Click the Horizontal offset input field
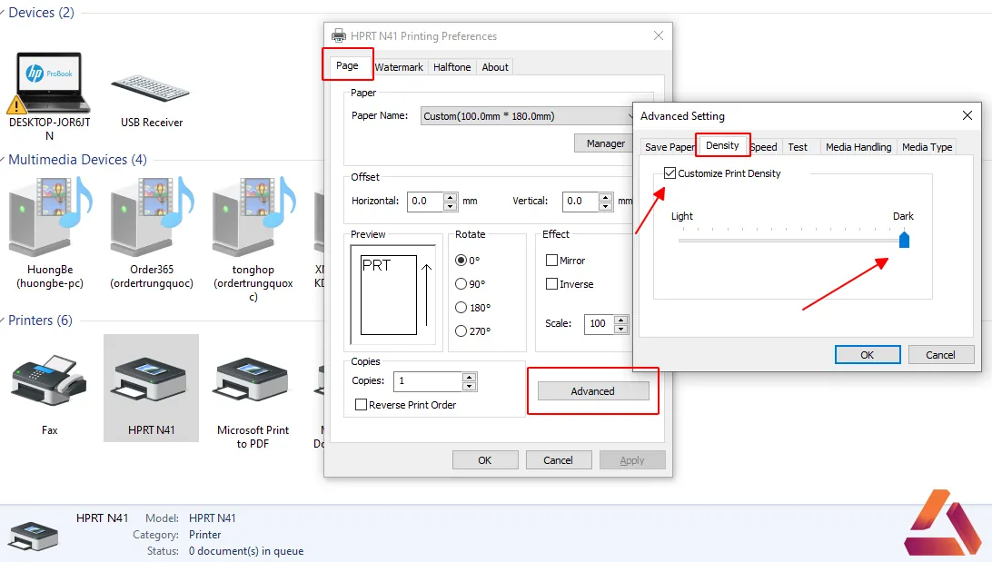The width and height of the screenshot is (992, 562). [426, 202]
